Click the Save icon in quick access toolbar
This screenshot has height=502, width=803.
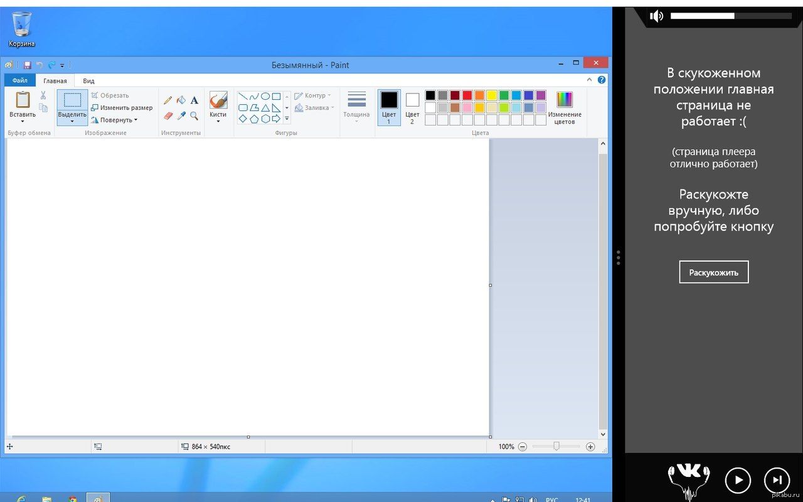click(x=28, y=65)
